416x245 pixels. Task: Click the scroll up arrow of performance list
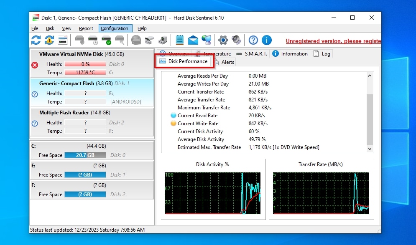[370, 76]
